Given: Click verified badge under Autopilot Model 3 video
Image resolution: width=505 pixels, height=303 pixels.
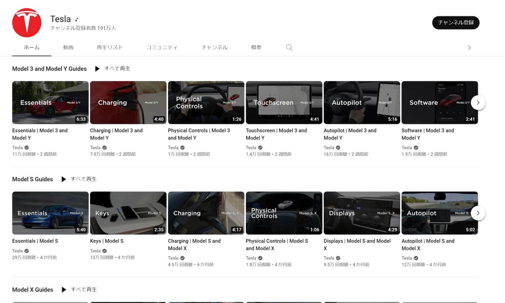Looking at the screenshot, I should pos(338,147).
